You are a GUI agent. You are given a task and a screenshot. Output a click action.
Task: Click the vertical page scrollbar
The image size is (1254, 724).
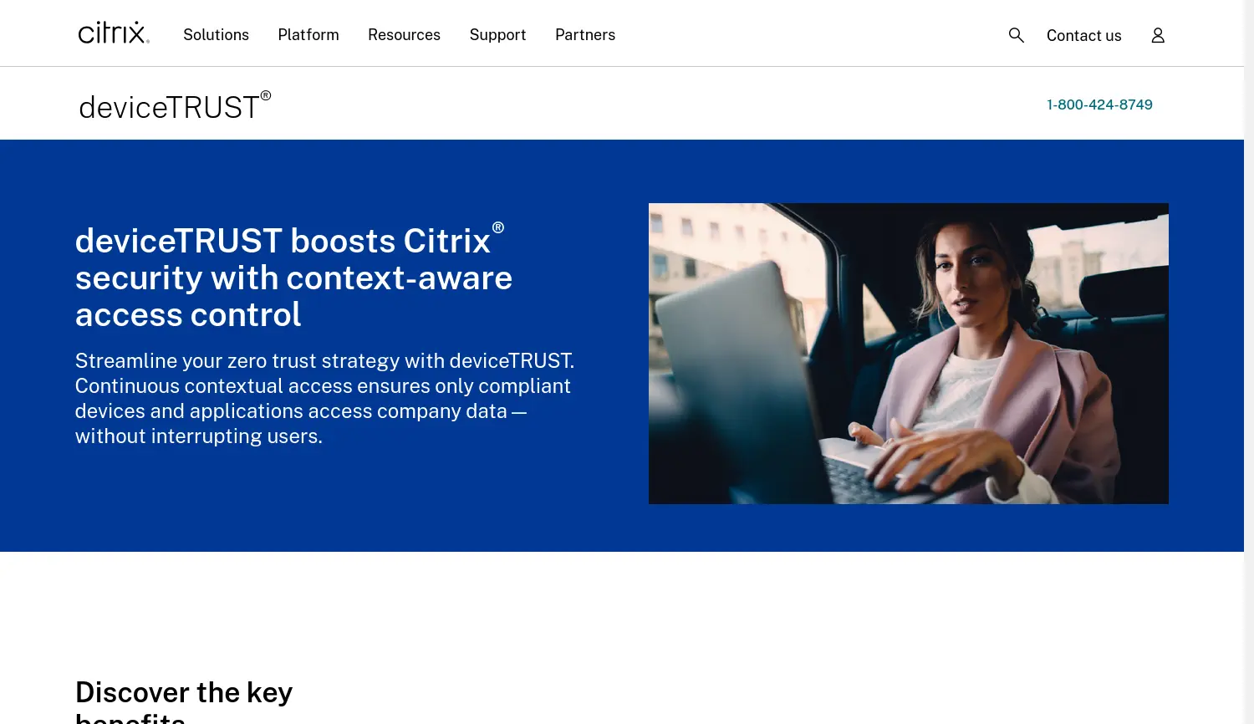(1249, 362)
